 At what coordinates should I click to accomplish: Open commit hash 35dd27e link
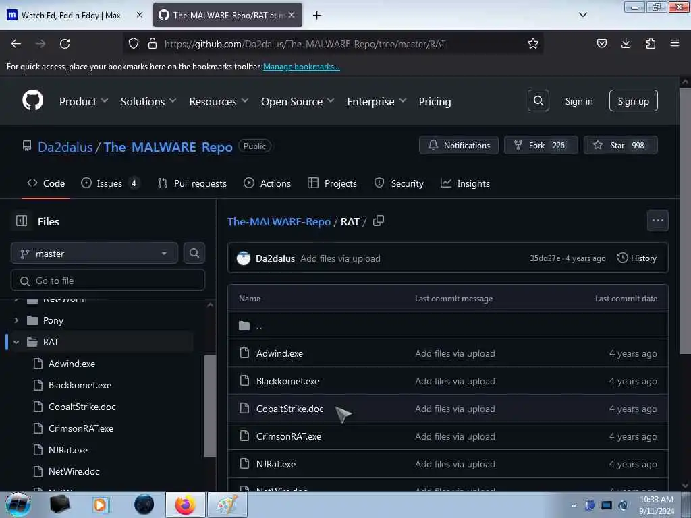tap(545, 258)
